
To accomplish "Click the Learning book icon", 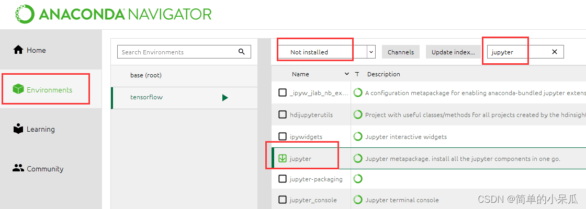I will (x=18, y=129).
